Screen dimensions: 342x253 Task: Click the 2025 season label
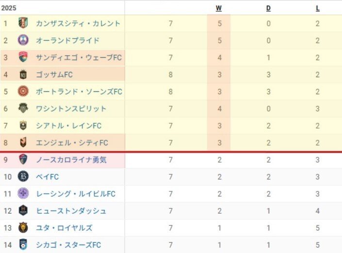[x=9, y=8]
